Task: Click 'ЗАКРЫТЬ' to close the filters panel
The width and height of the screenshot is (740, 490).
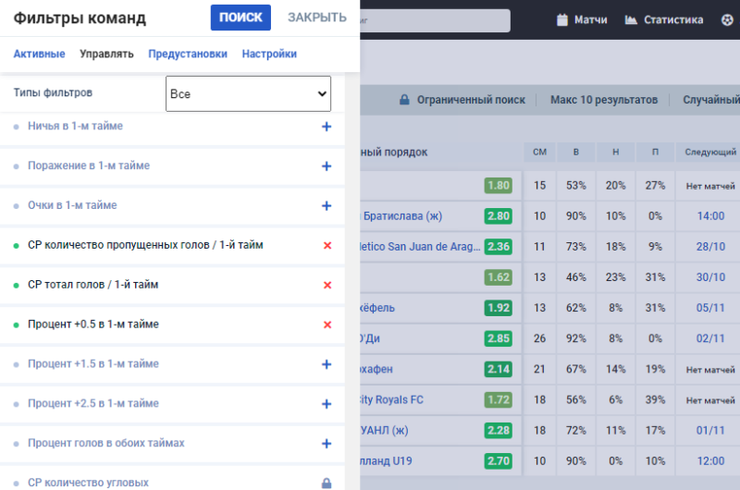Action: click(x=316, y=18)
